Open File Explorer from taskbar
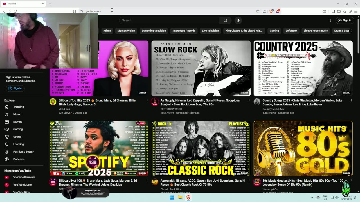Image resolution: width=360 pixels, height=202 pixels. point(180,198)
